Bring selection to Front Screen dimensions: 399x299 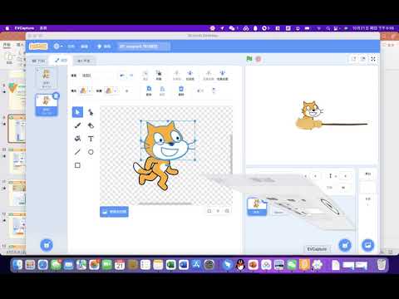(x=209, y=75)
